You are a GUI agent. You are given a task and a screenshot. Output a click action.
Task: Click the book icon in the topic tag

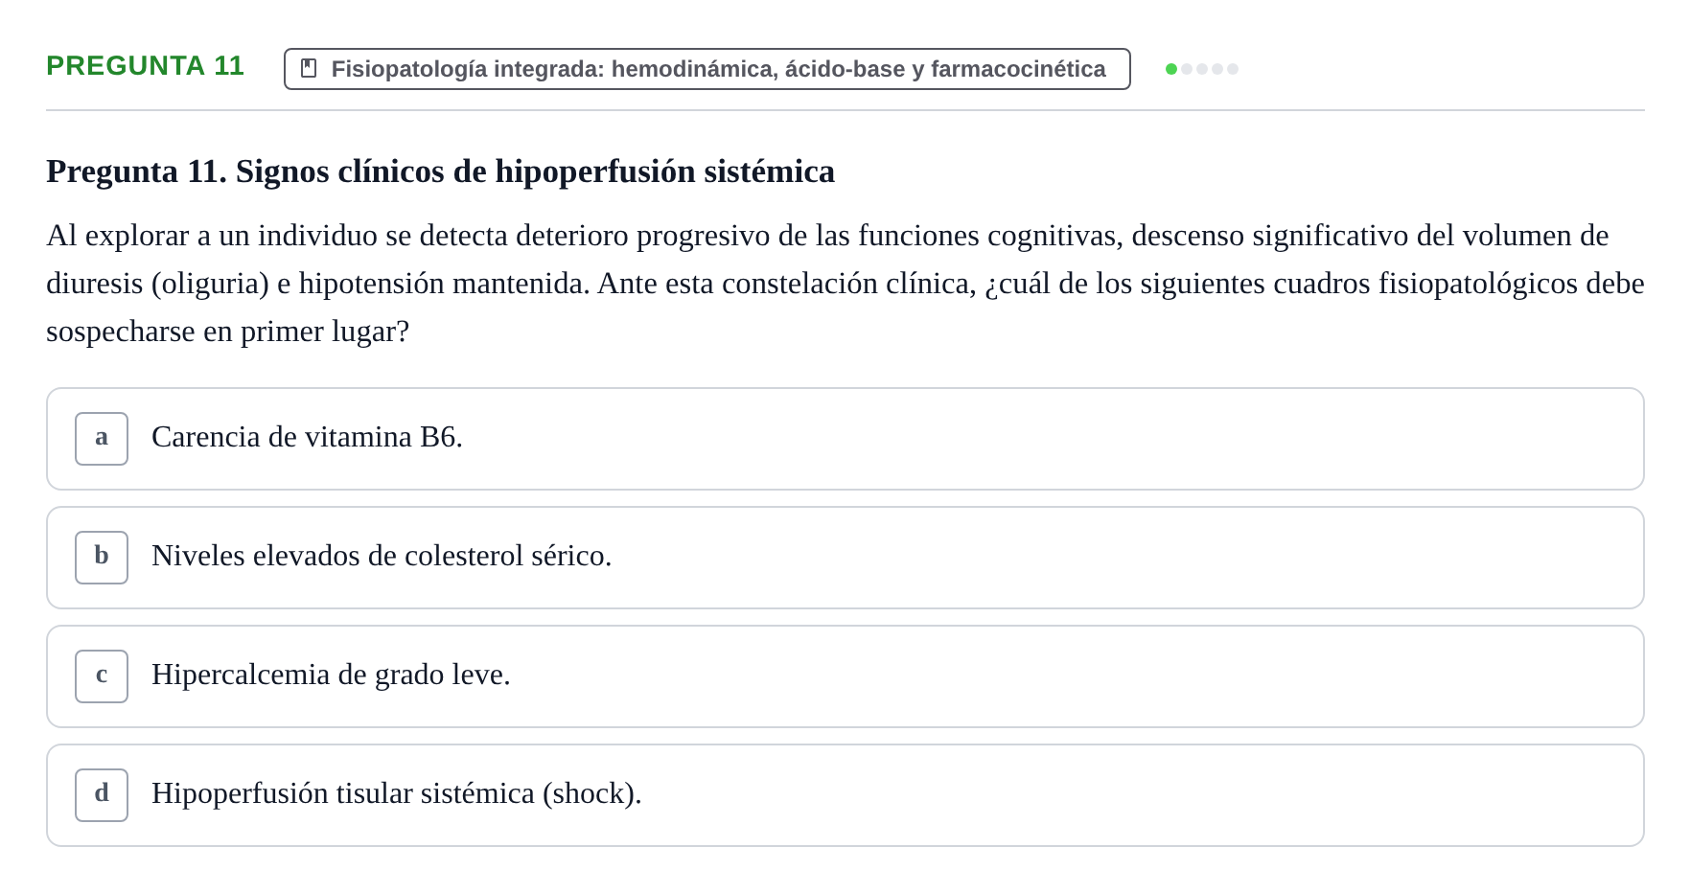[x=309, y=68]
